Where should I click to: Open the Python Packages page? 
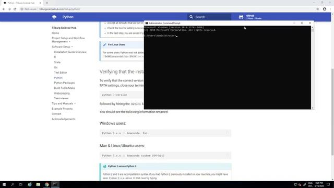pyautogui.click(x=64, y=83)
